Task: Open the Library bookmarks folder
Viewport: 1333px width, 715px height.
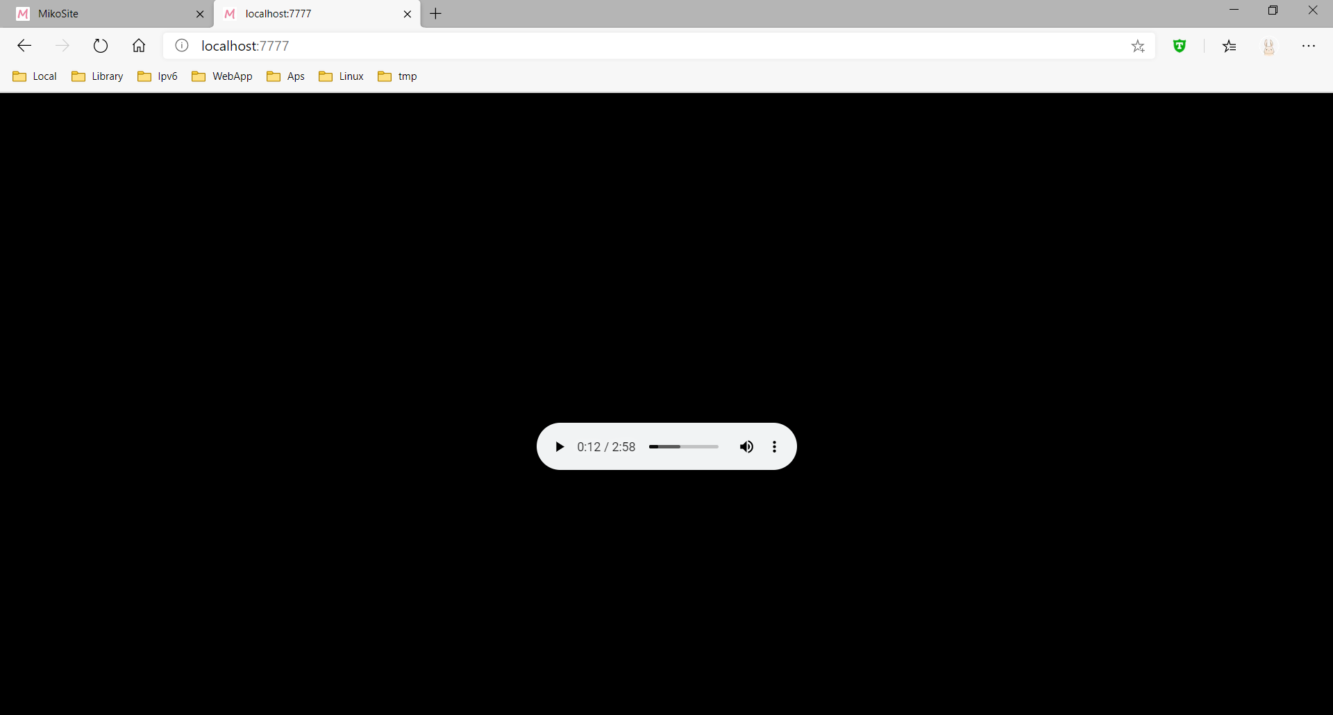Action: point(97,76)
